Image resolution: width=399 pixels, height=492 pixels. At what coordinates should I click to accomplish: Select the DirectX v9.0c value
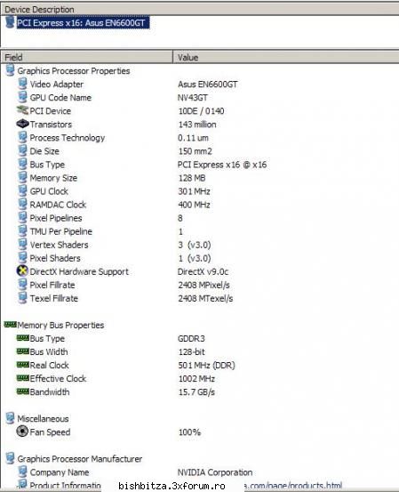tap(203, 271)
